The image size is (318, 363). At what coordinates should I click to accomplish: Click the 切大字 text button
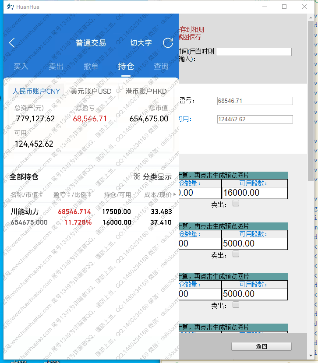click(x=141, y=43)
